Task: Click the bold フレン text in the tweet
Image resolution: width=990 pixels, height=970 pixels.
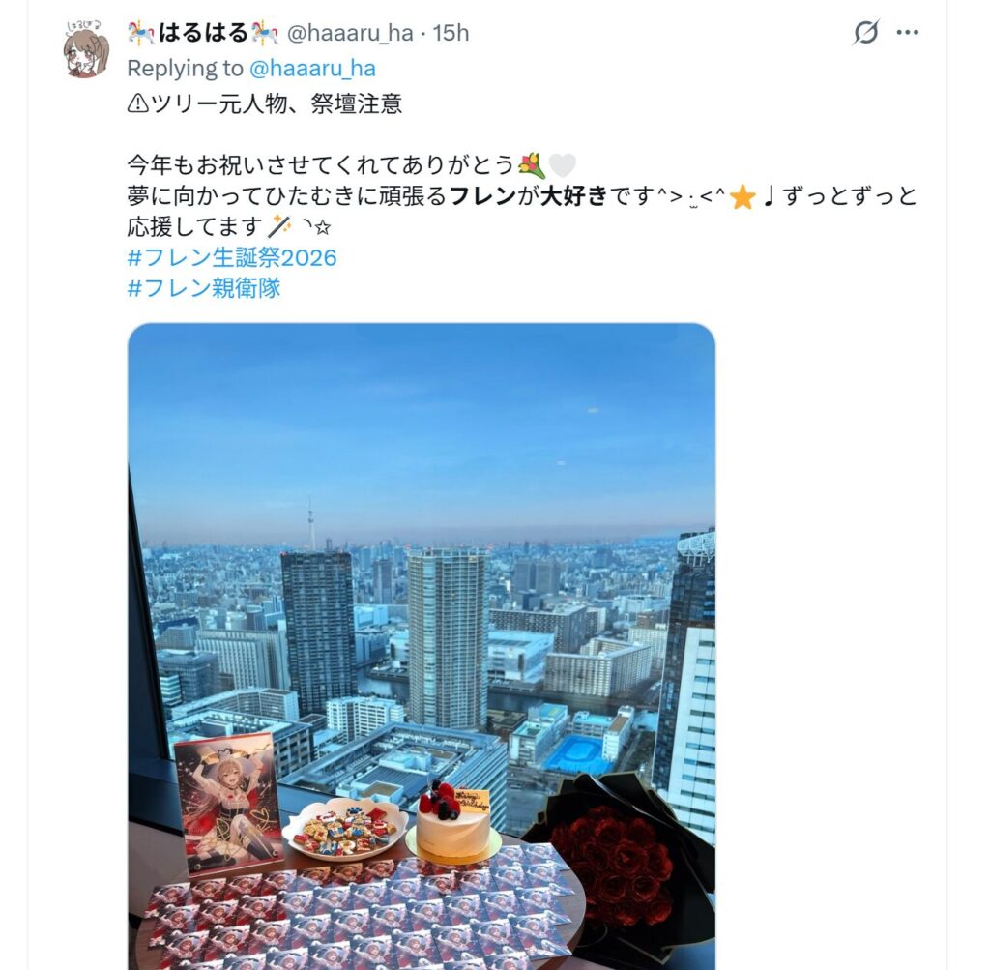Action: (483, 196)
